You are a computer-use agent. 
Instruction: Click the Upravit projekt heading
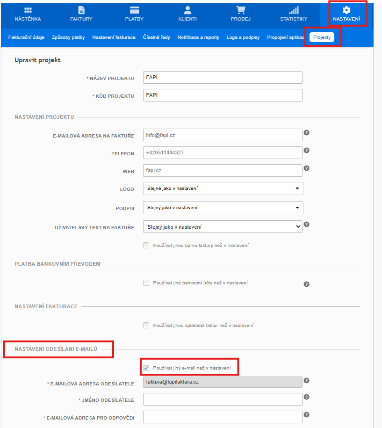[x=38, y=60]
